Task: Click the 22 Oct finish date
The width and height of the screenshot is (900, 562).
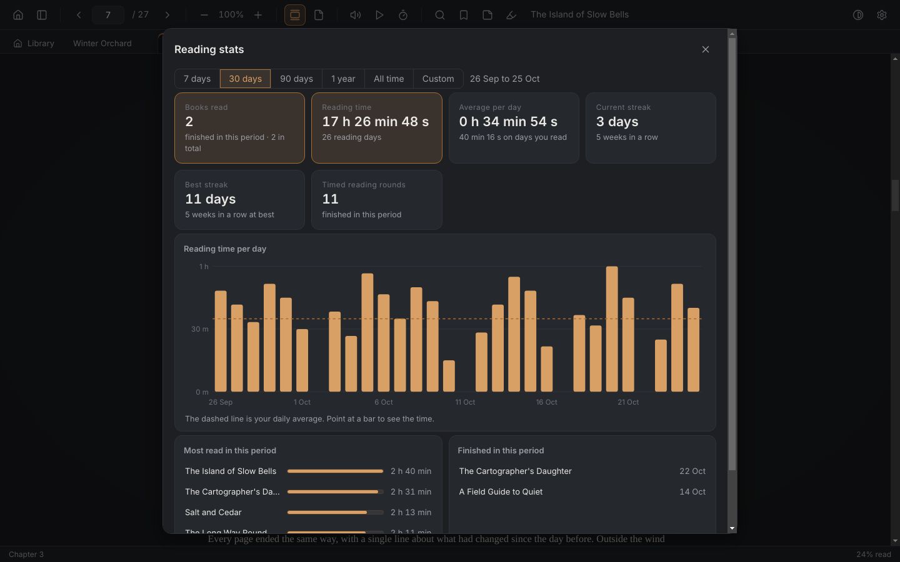Action: click(692, 471)
